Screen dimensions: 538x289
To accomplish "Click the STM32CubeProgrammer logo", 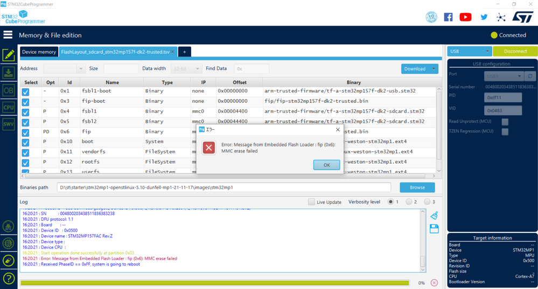I will point(23,17).
